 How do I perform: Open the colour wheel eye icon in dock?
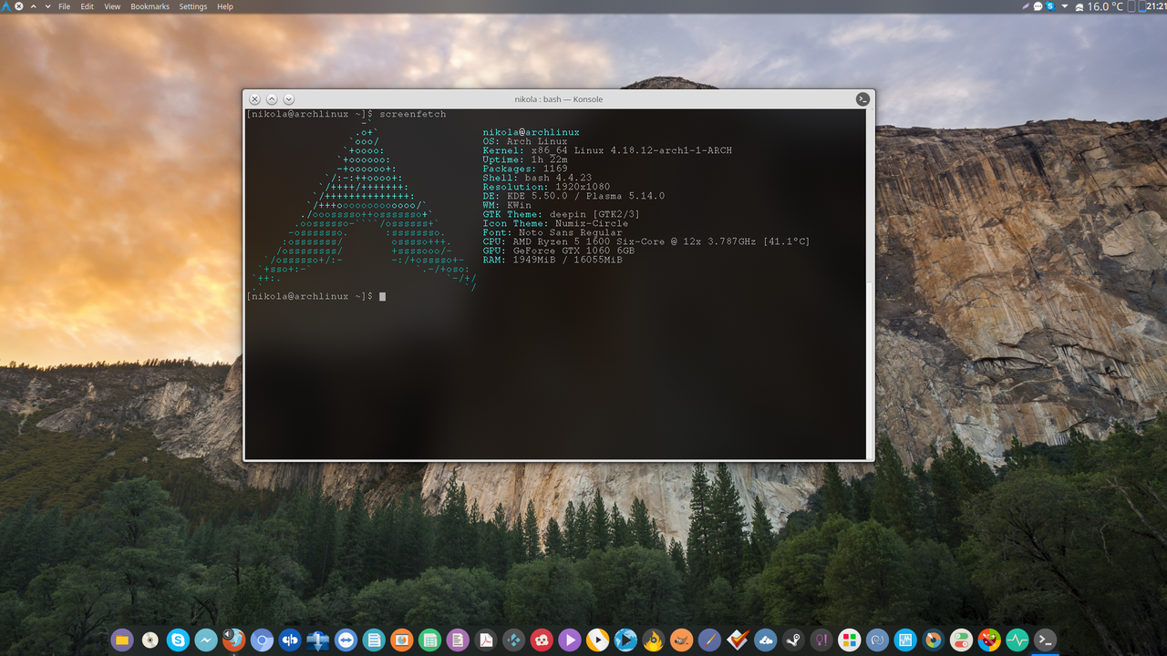pyautogui.click(x=933, y=641)
